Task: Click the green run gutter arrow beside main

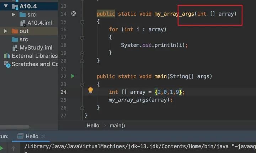Action: 73,76
